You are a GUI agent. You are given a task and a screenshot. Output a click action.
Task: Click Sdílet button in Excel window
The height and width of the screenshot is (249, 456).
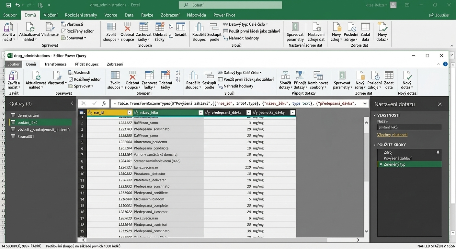[x=439, y=15]
